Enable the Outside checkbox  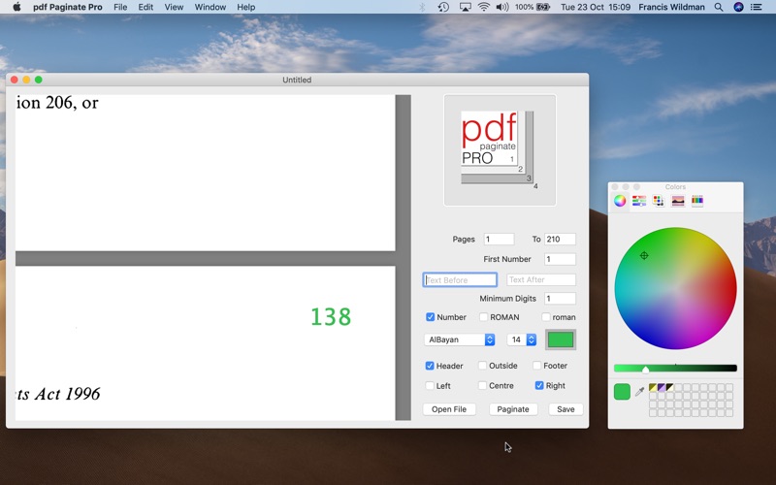482,366
